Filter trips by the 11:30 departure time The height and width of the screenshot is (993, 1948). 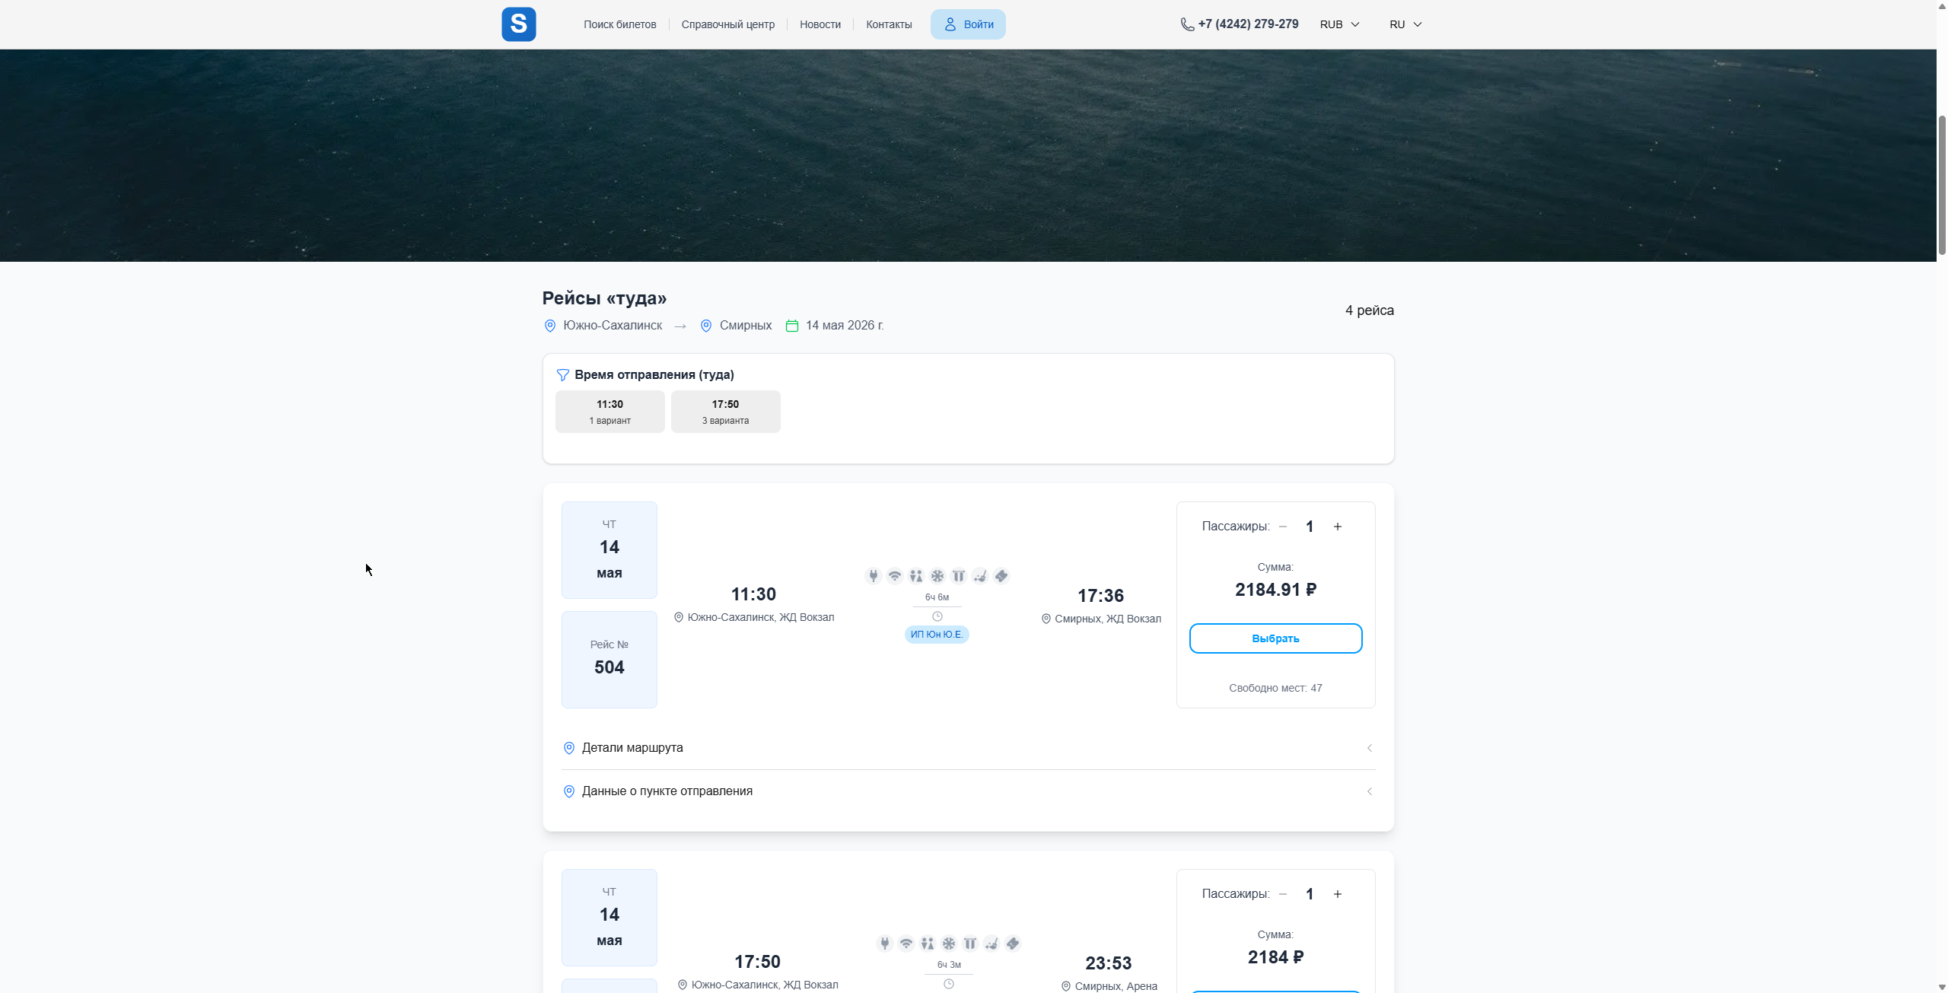(610, 412)
